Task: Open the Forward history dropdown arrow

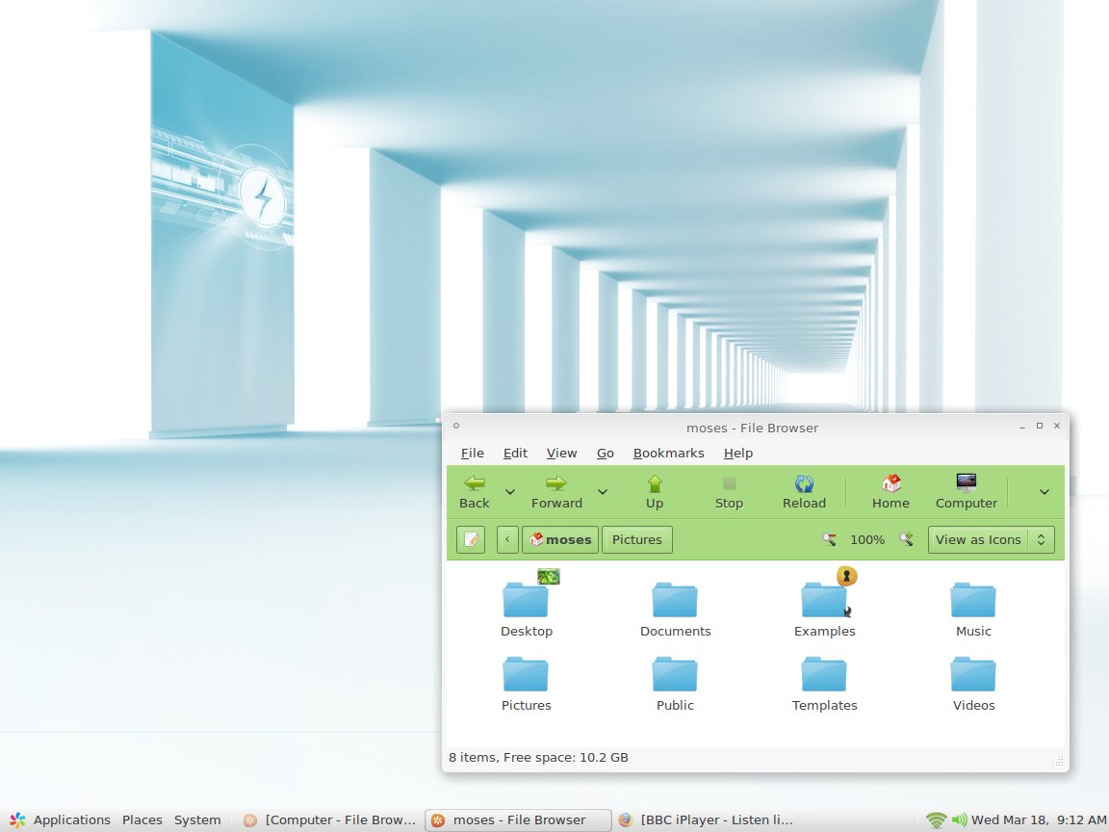Action: pyautogui.click(x=603, y=492)
